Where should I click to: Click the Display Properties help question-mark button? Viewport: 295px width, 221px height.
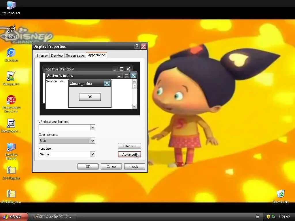coord(137,46)
